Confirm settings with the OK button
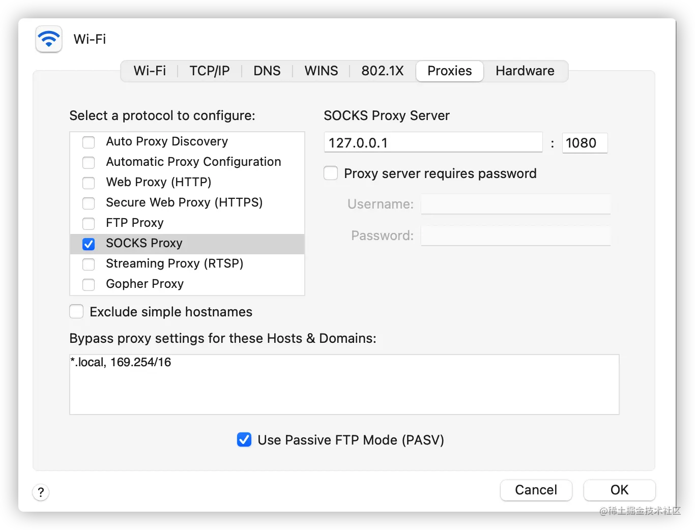 point(619,490)
